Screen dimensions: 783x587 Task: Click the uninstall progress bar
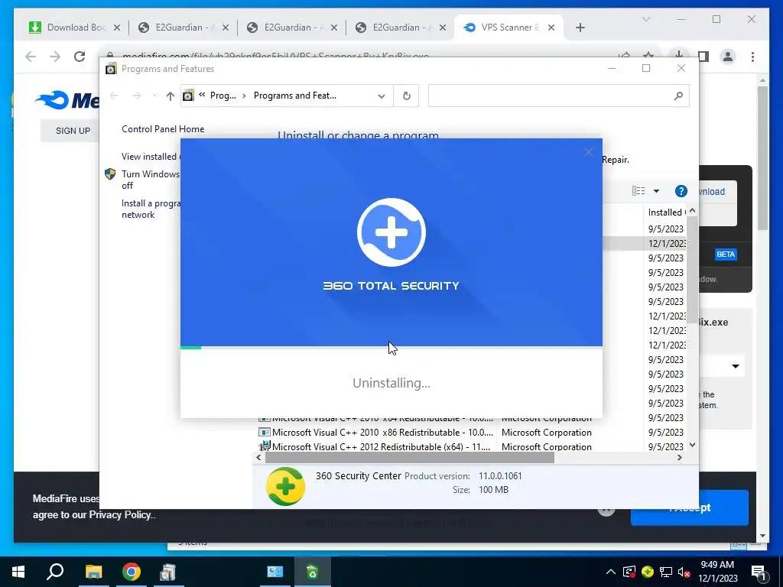point(391,348)
